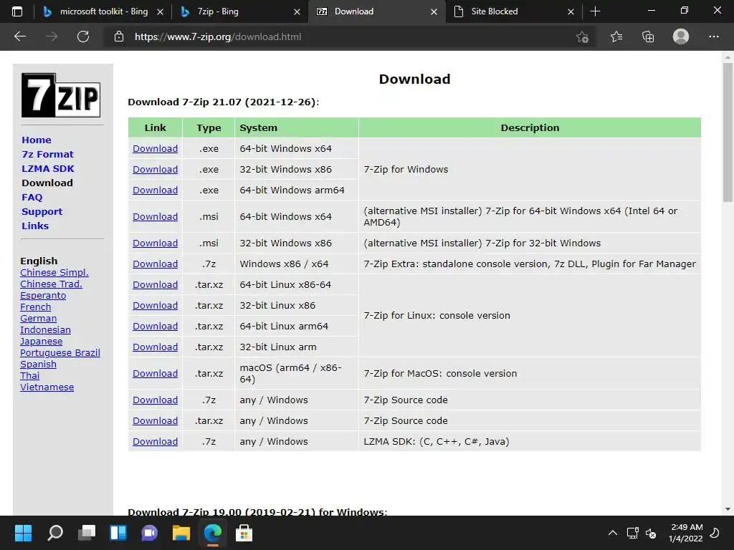Image resolution: width=734 pixels, height=550 pixels.
Task: Download the .exe for 64-bit Windows x64
Action: tap(155, 149)
